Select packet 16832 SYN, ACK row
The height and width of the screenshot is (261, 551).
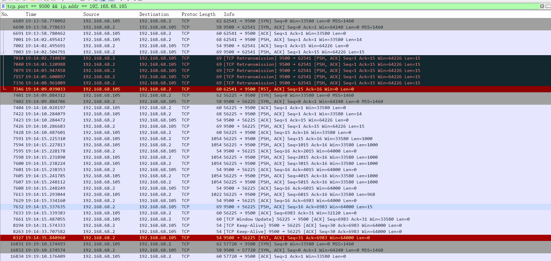tap(275, 250)
